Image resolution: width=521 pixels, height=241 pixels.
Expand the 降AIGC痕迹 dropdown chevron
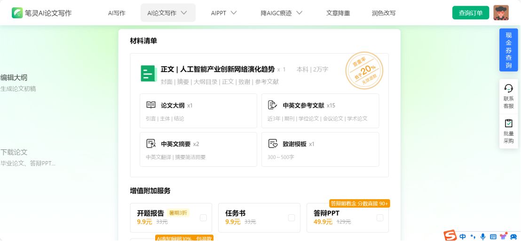pos(300,13)
